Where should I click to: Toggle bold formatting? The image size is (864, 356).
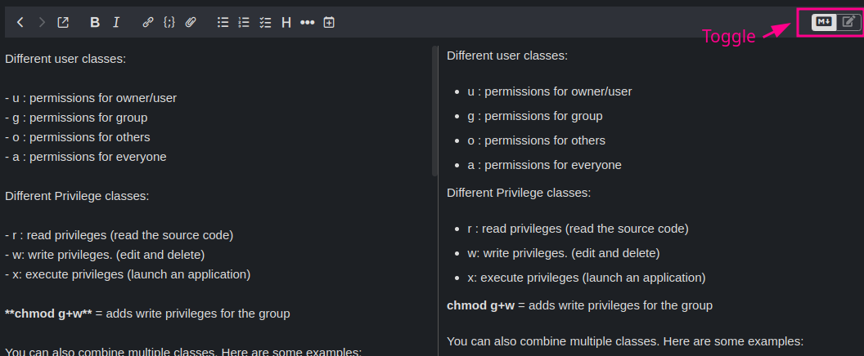coord(95,23)
